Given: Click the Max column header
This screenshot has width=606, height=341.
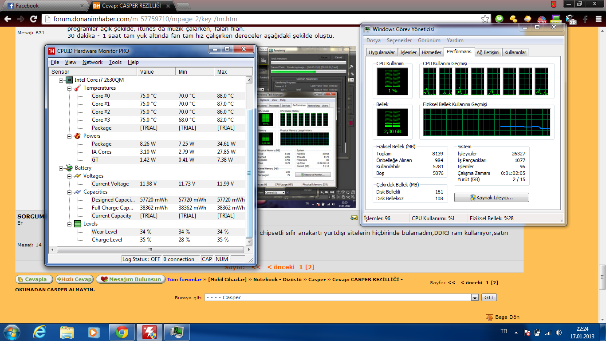Looking at the screenshot, I should tap(233, 71).
